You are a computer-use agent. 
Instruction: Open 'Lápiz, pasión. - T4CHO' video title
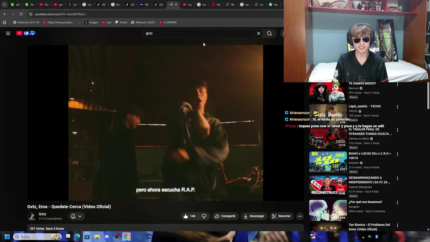click(x=364, y=106)
